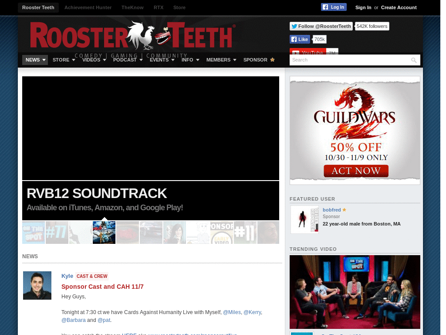Click bobfred's avatar image
Viewport: 446px width, 335px height.
tap(304, 220)
